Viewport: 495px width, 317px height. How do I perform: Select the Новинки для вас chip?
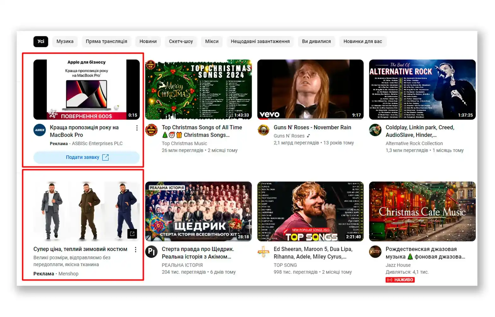pos(363,41)
